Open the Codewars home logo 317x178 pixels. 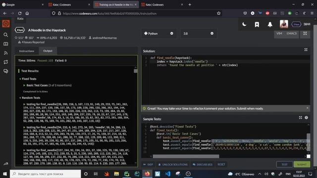(x=6, y=24)
